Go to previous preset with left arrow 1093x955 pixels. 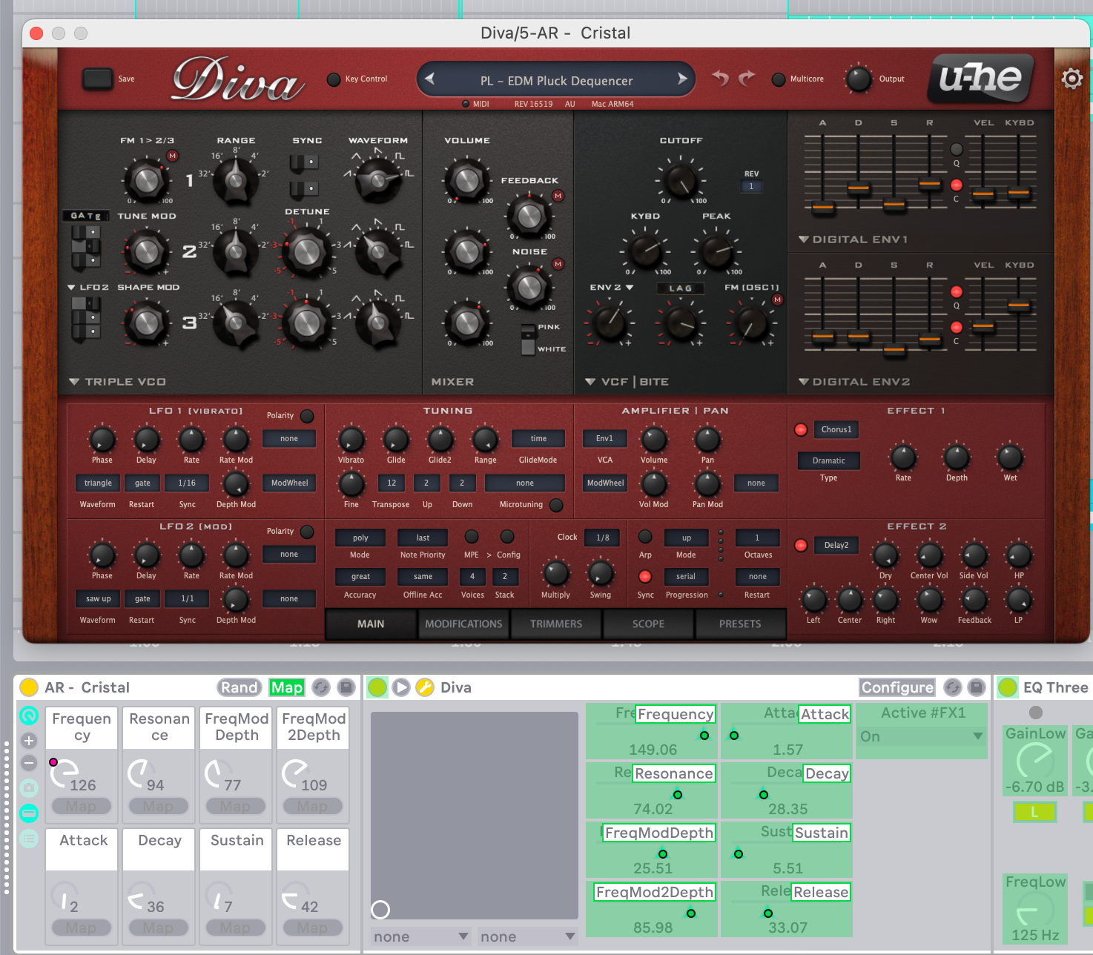[x=429, y=79]
